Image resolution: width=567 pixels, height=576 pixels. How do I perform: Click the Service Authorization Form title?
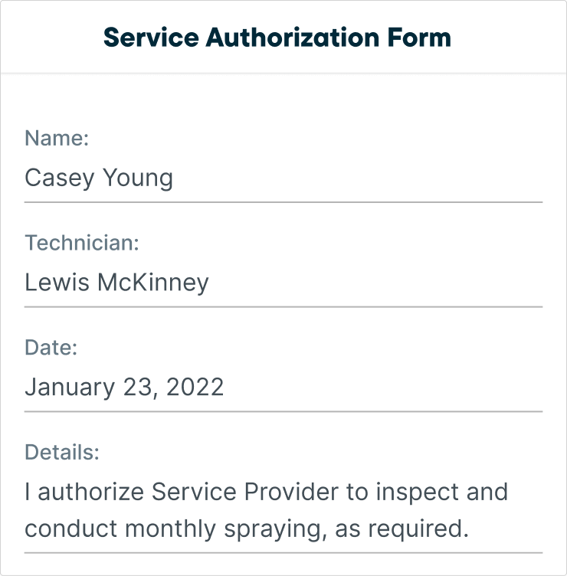click(x=277, y=38)
